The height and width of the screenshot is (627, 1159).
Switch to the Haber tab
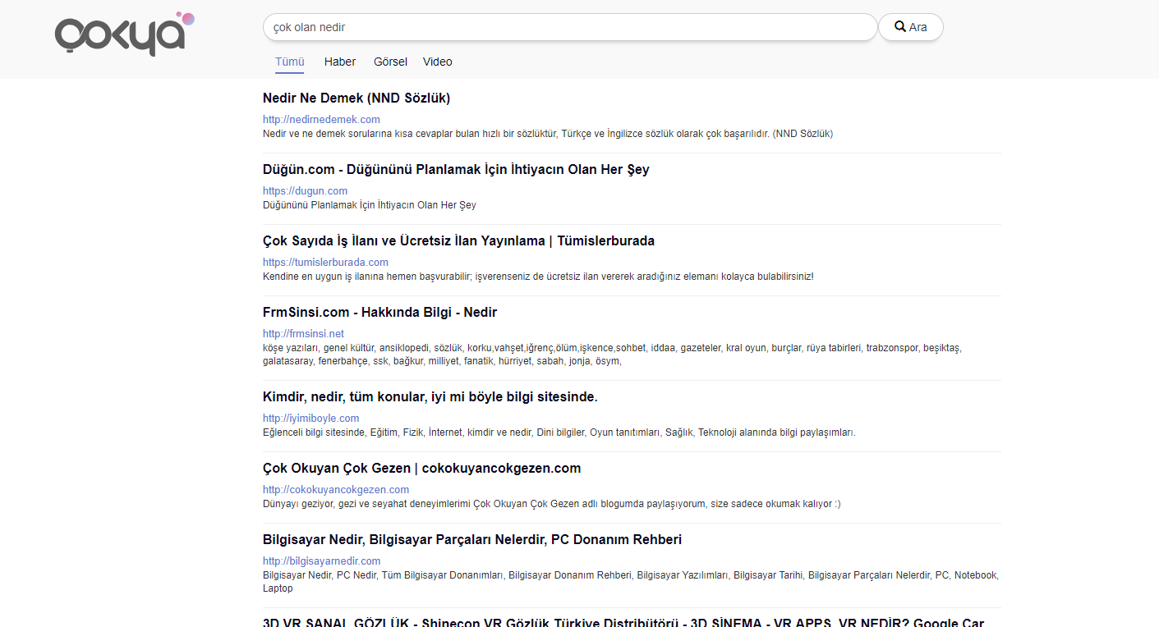[340, 62]
